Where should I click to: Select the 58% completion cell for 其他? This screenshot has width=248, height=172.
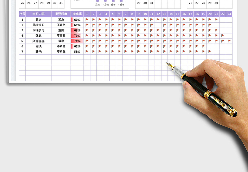pyautogui.click(x=77, y=52)
